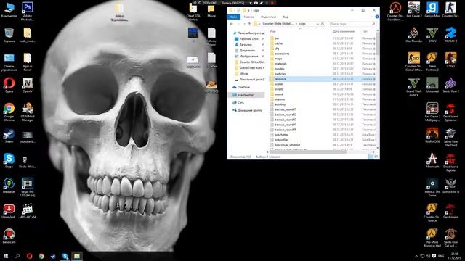Open the Главная ribbon tab
465x261 pixels.
pyautogui.click(x=248, y=17)
